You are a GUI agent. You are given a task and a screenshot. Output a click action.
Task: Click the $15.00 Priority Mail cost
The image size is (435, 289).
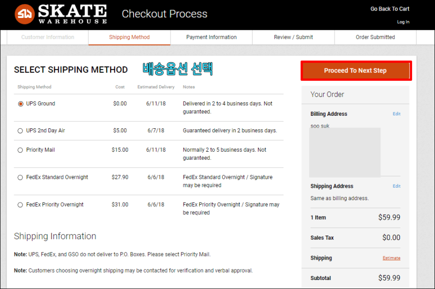(x=120, y=150)
